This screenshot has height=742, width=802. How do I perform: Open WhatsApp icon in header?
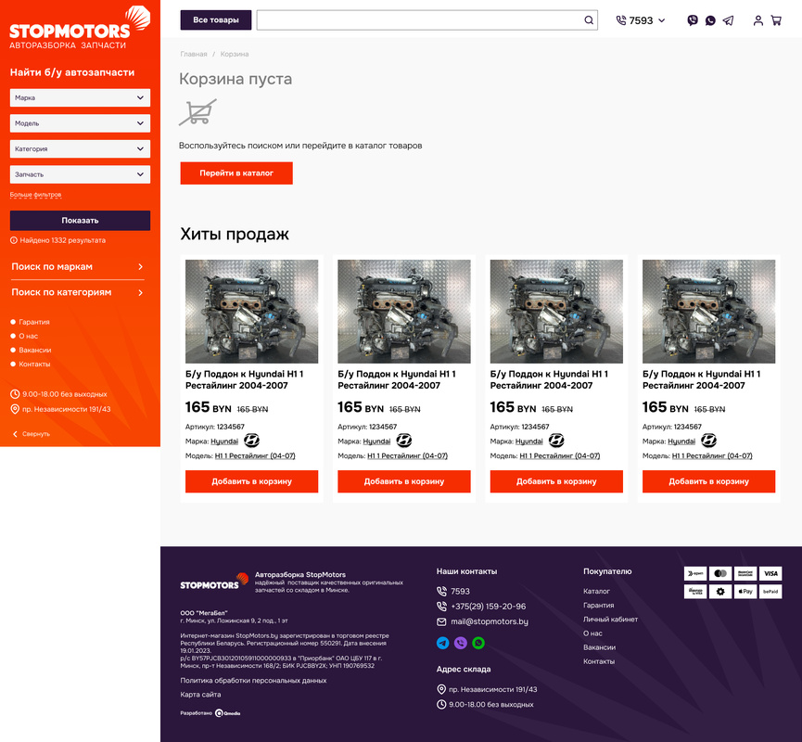click(x=710, y=20)
